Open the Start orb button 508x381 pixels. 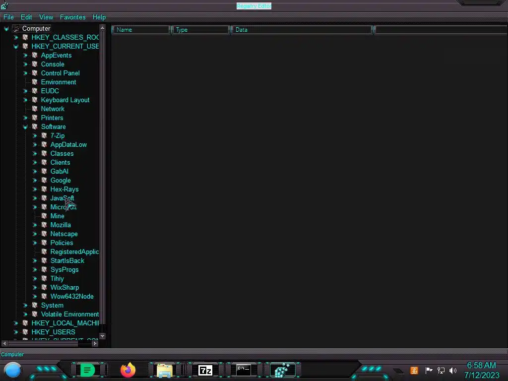13,370
